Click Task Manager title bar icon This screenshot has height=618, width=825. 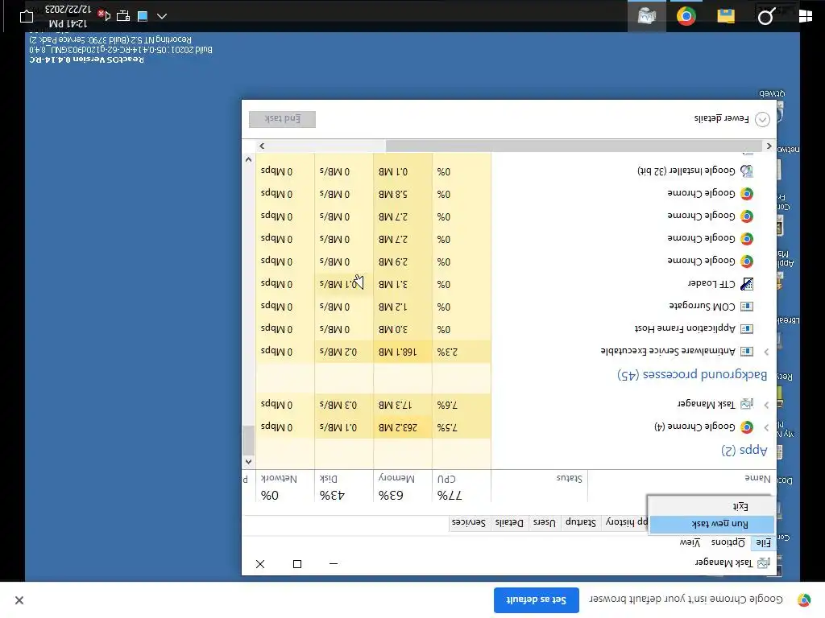(764, 563)
